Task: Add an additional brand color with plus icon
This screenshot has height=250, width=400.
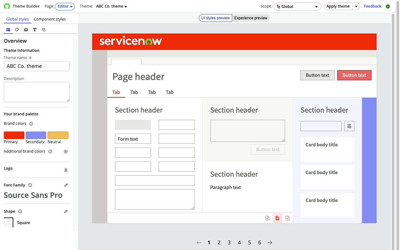Action: point(66,152)
